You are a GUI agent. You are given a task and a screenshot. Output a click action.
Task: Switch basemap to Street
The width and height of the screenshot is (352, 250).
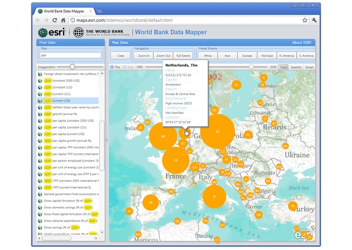click(x=309, y=67)
